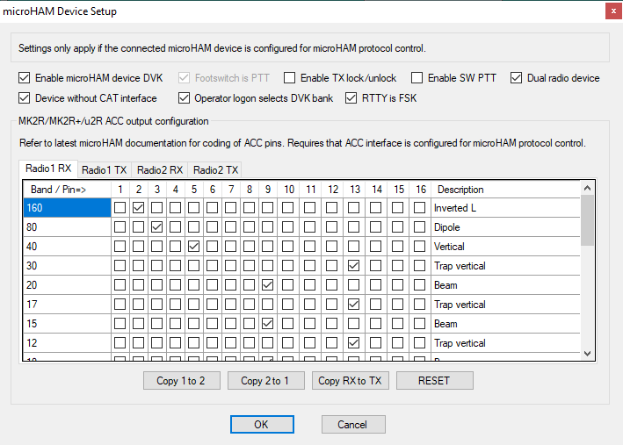Viewport: 623px width, 445px height.
Task: Uncheck pin 9 for 20 band
Action: tap(268, 285)
